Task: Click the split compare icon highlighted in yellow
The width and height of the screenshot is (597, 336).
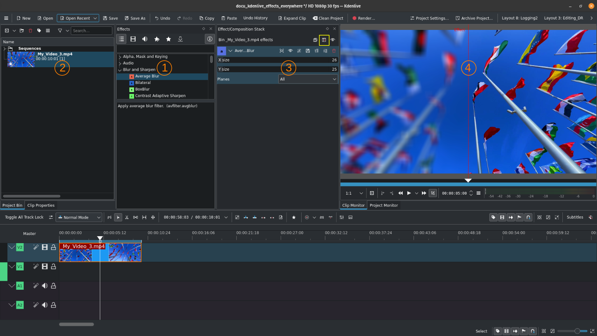Action: pos(324,40)
